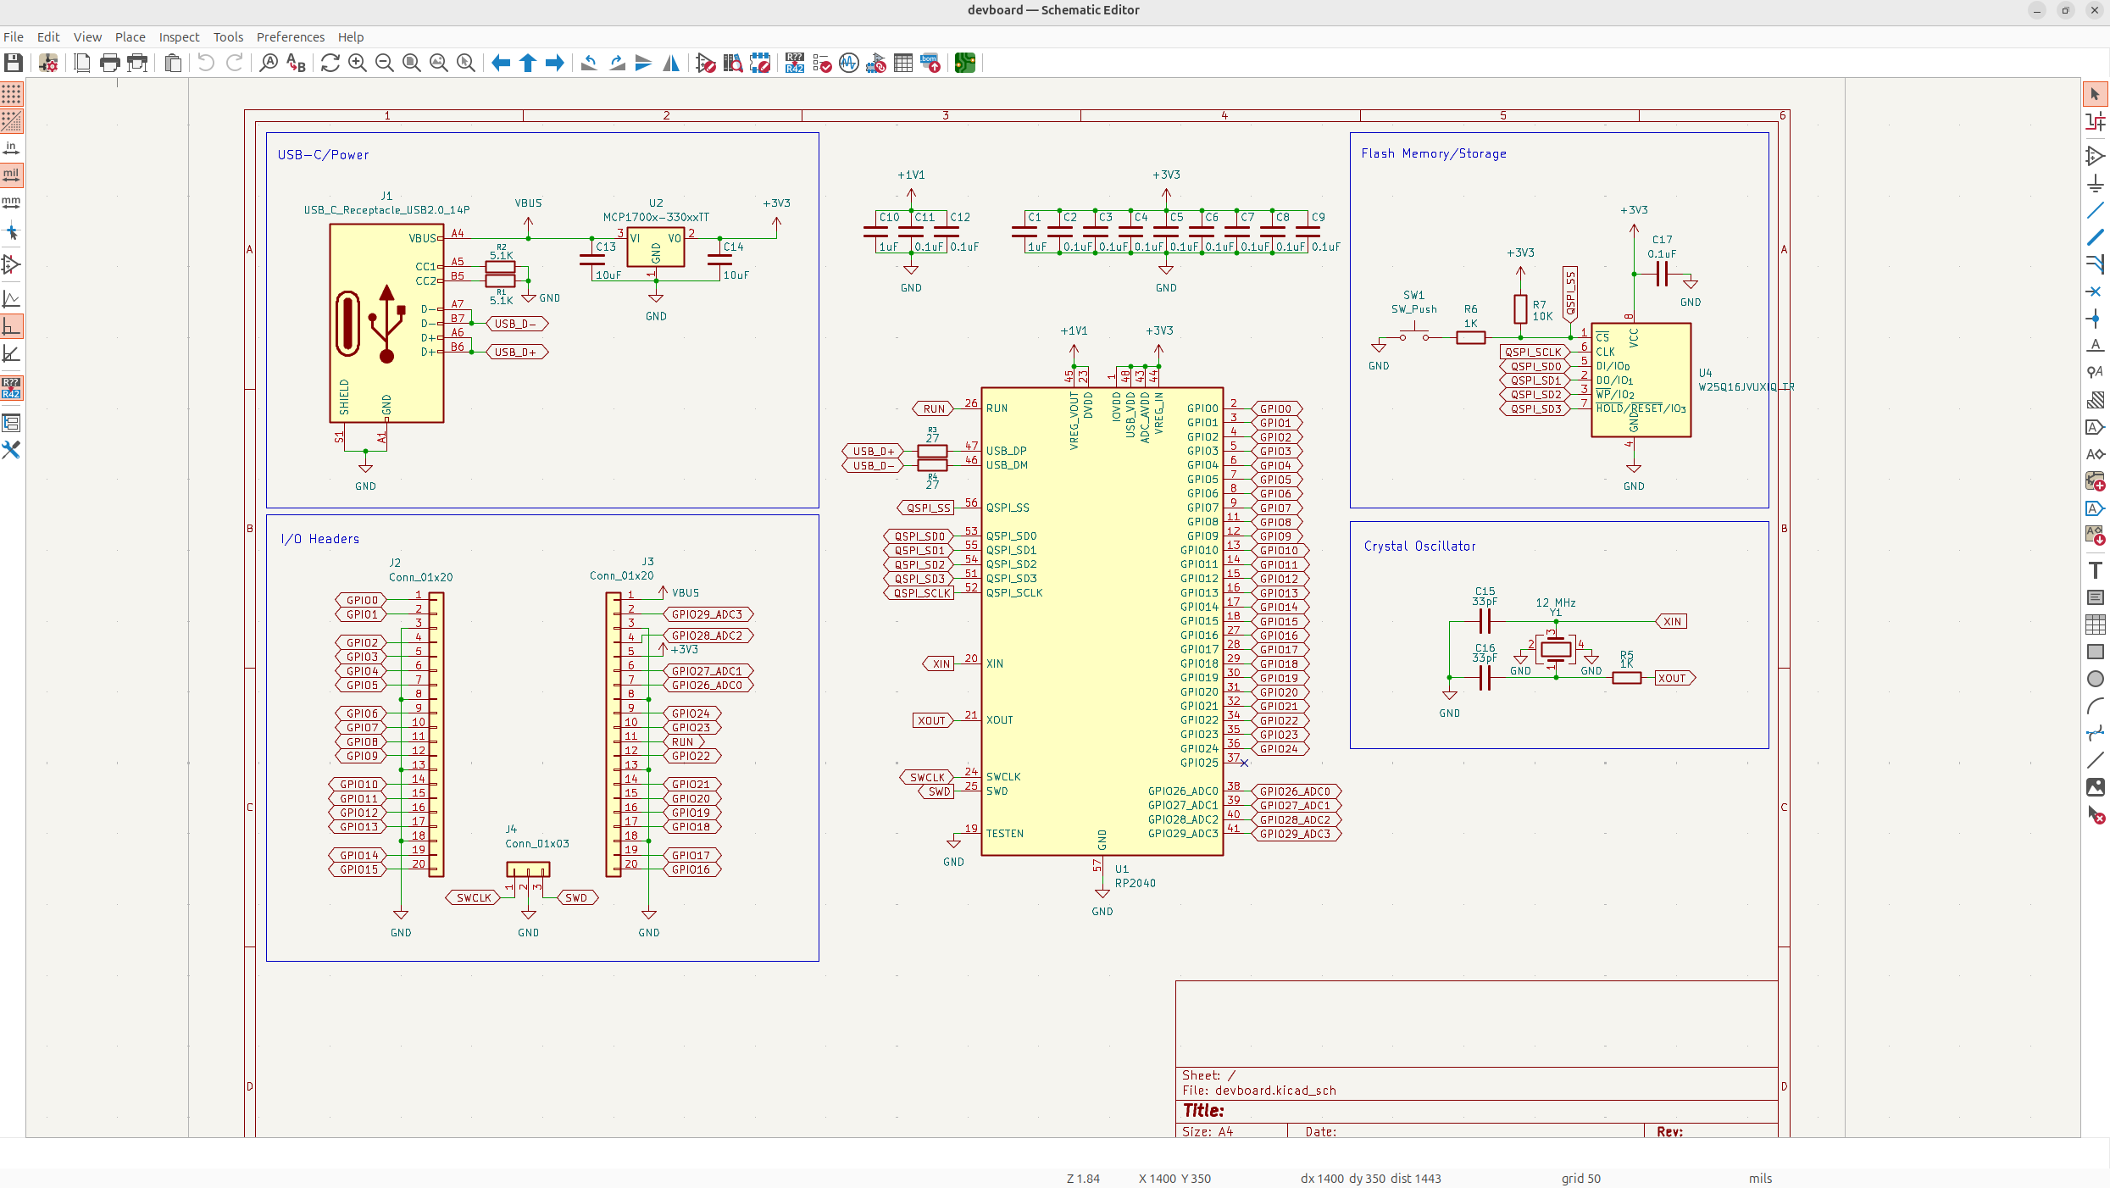Screen dimensions: 2110x1188
Task: Toggle grid display on left toolbar
Action: 12,94
